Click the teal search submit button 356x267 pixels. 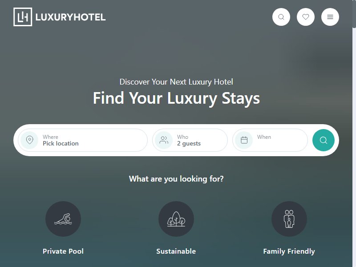tap(324, 140)
